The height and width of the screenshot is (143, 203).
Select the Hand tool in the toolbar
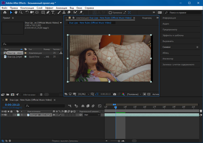[16, 12]
